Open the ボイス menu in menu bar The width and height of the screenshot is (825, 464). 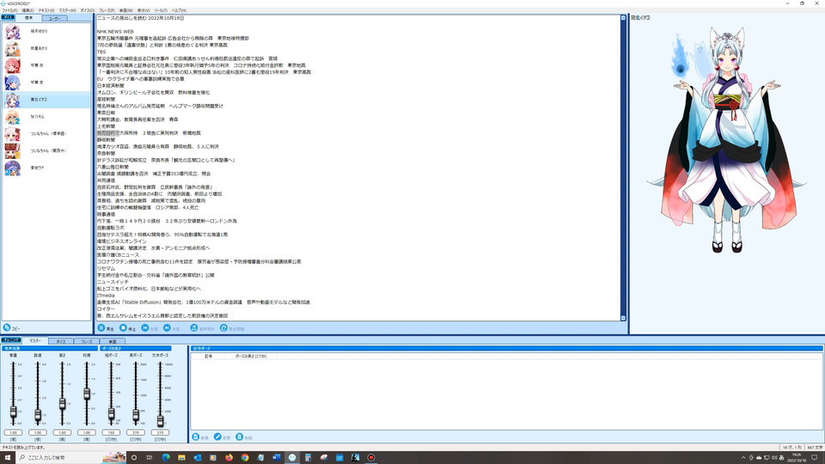click(x=88, y=10)
